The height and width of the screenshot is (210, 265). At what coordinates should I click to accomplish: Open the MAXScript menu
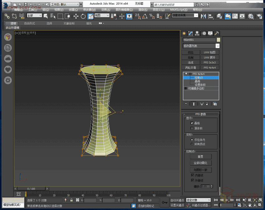click(179, 10)
